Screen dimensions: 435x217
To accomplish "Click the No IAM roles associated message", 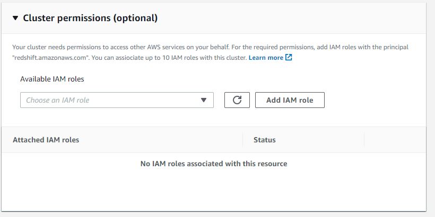I will [x=213, y=164].
